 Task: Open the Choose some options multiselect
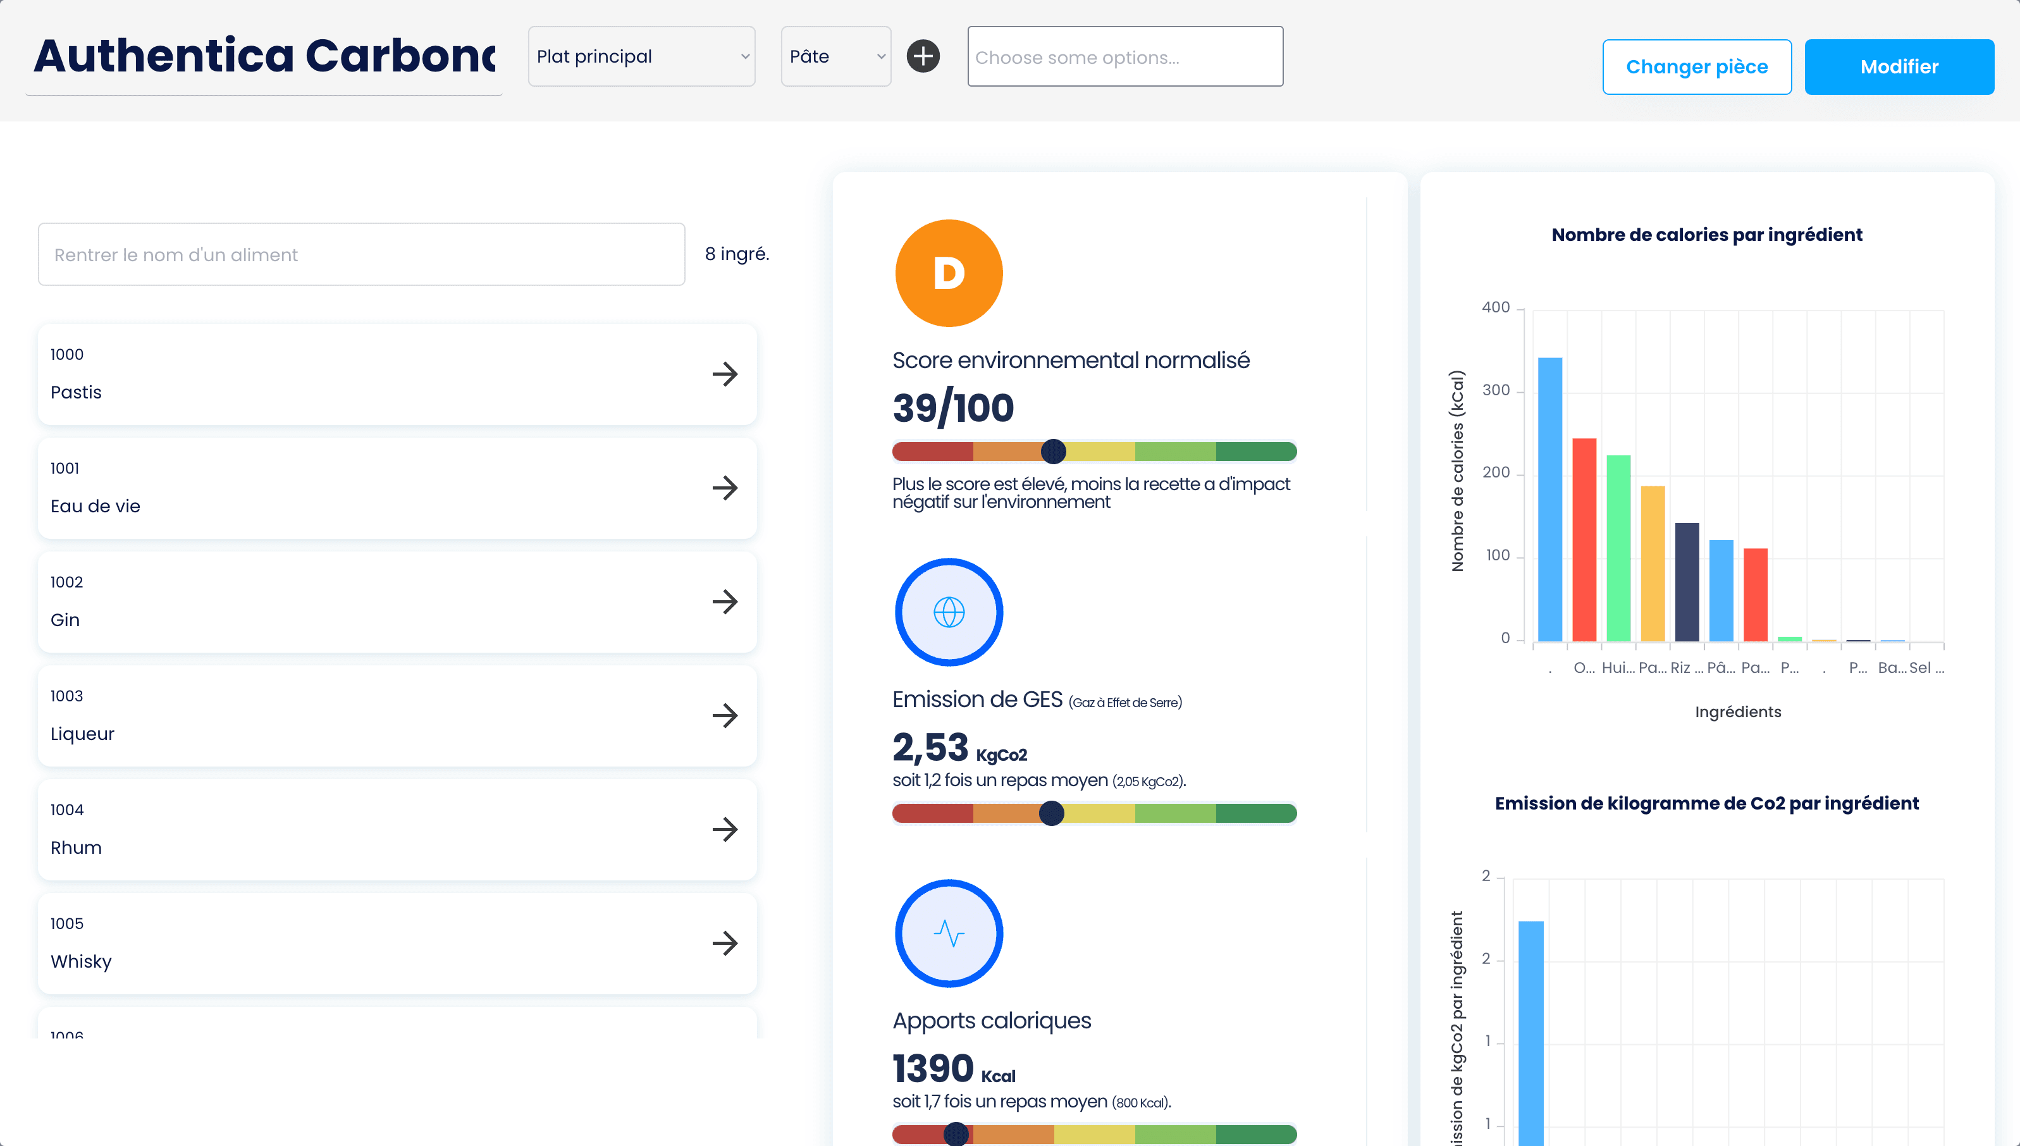point(1124,57)
